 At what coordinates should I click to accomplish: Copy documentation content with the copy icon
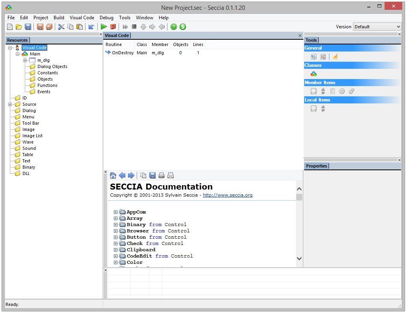143,175
